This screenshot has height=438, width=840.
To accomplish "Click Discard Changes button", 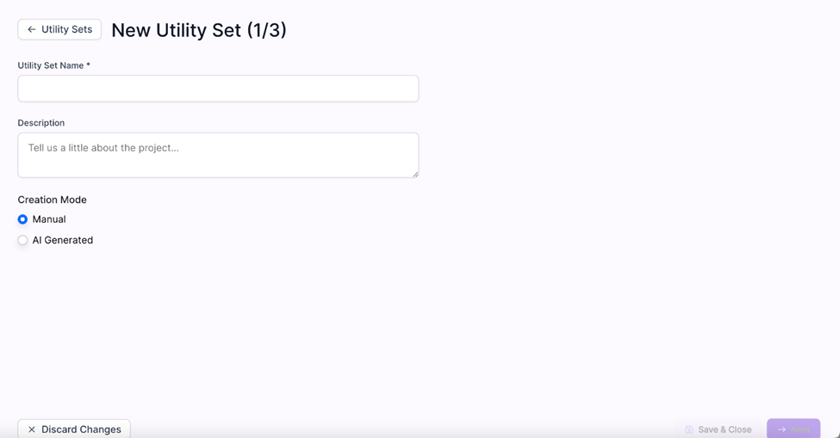I will pos(74,429).
